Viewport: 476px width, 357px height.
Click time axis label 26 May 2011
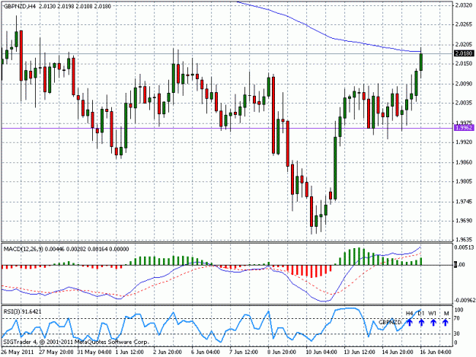point(18,352)
